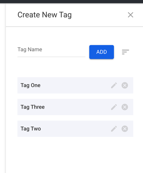The height and width of the screenshot is (173, 143).
Task: Focus the Tag Name input field
Action: coord(51,50)
